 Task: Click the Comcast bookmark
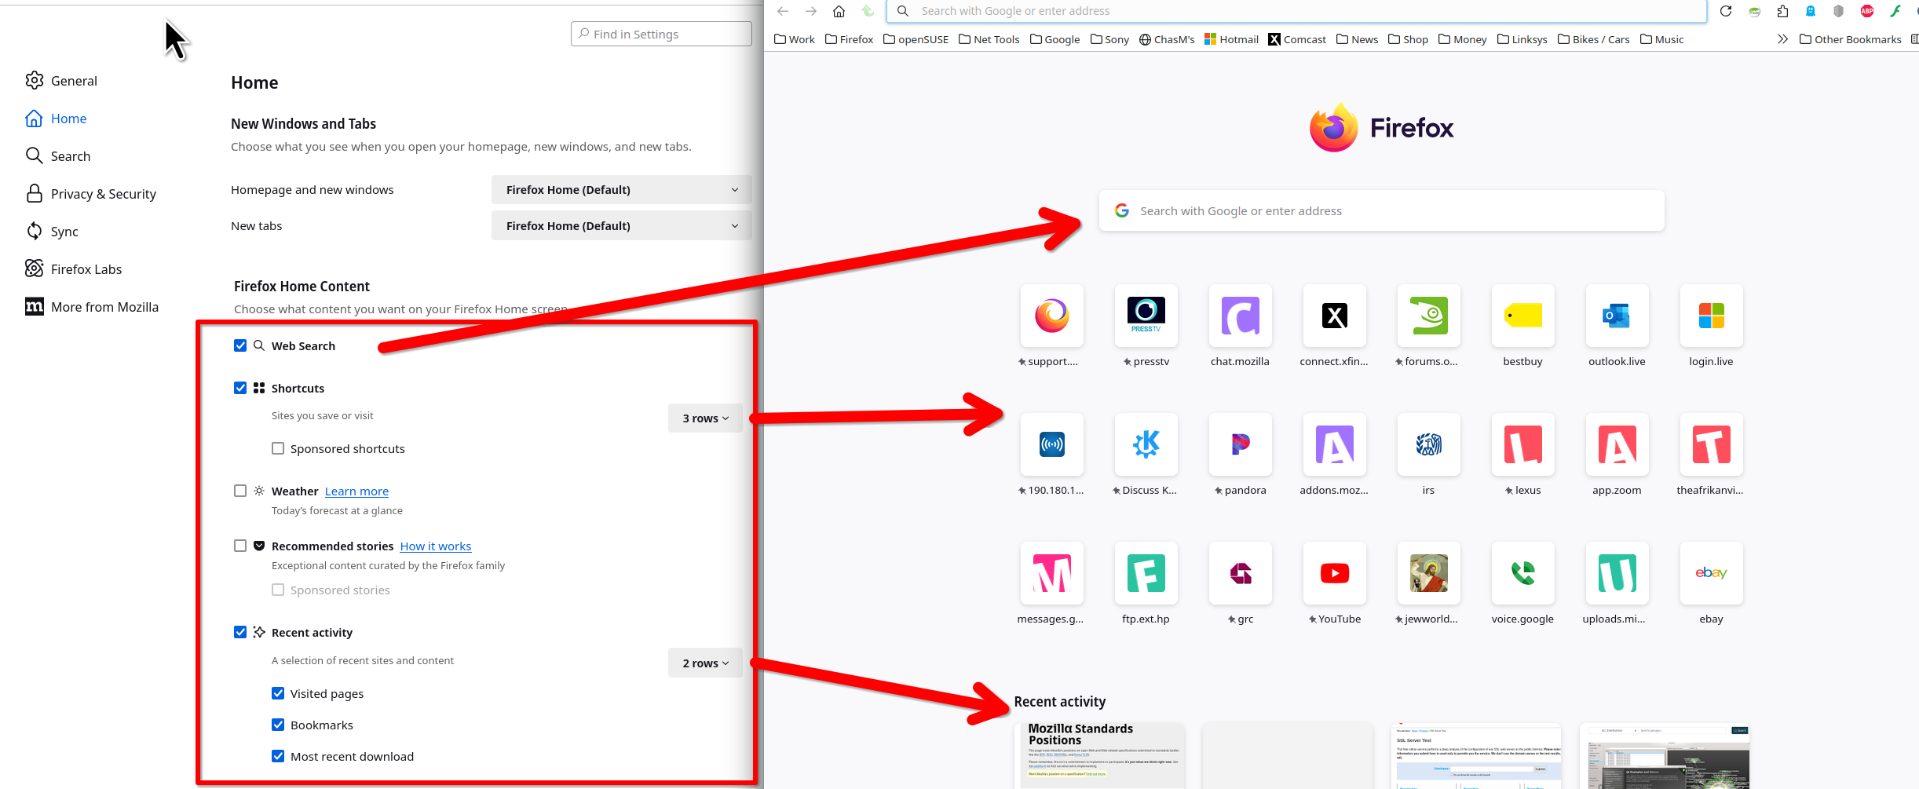pos(1297,39)
